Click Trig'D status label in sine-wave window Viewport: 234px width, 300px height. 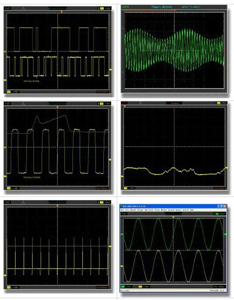[x=124, y=214]
